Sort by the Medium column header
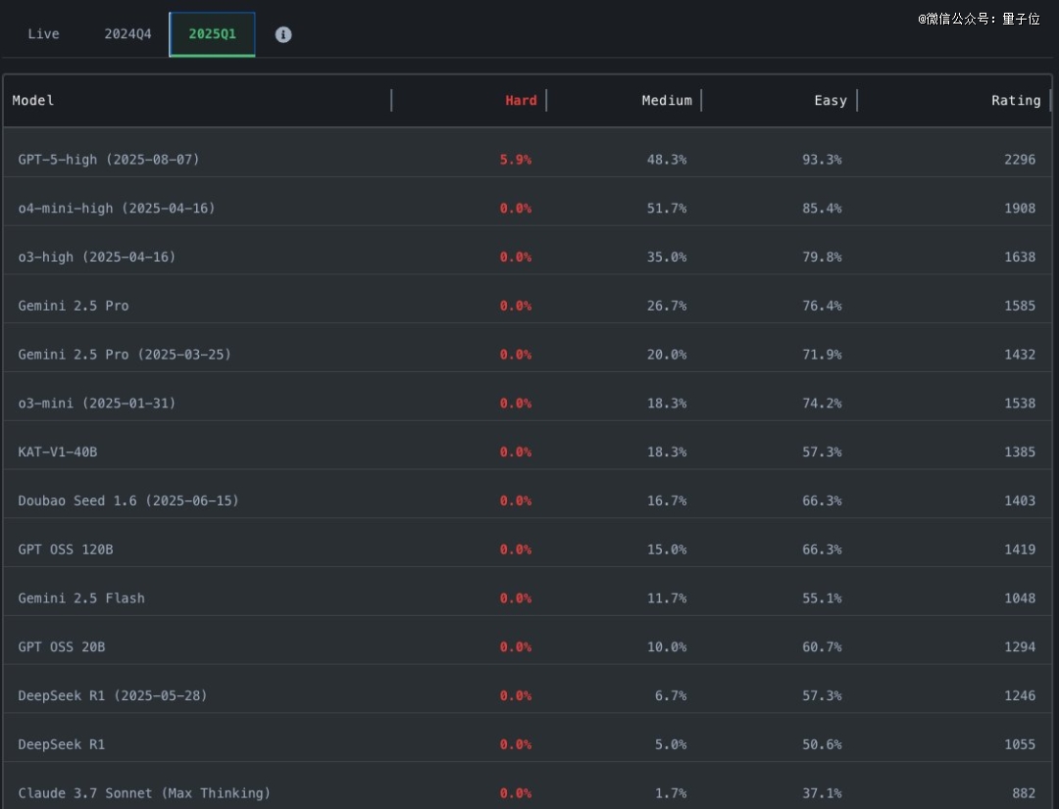1059x809 pixels. [x=667, y=101]
